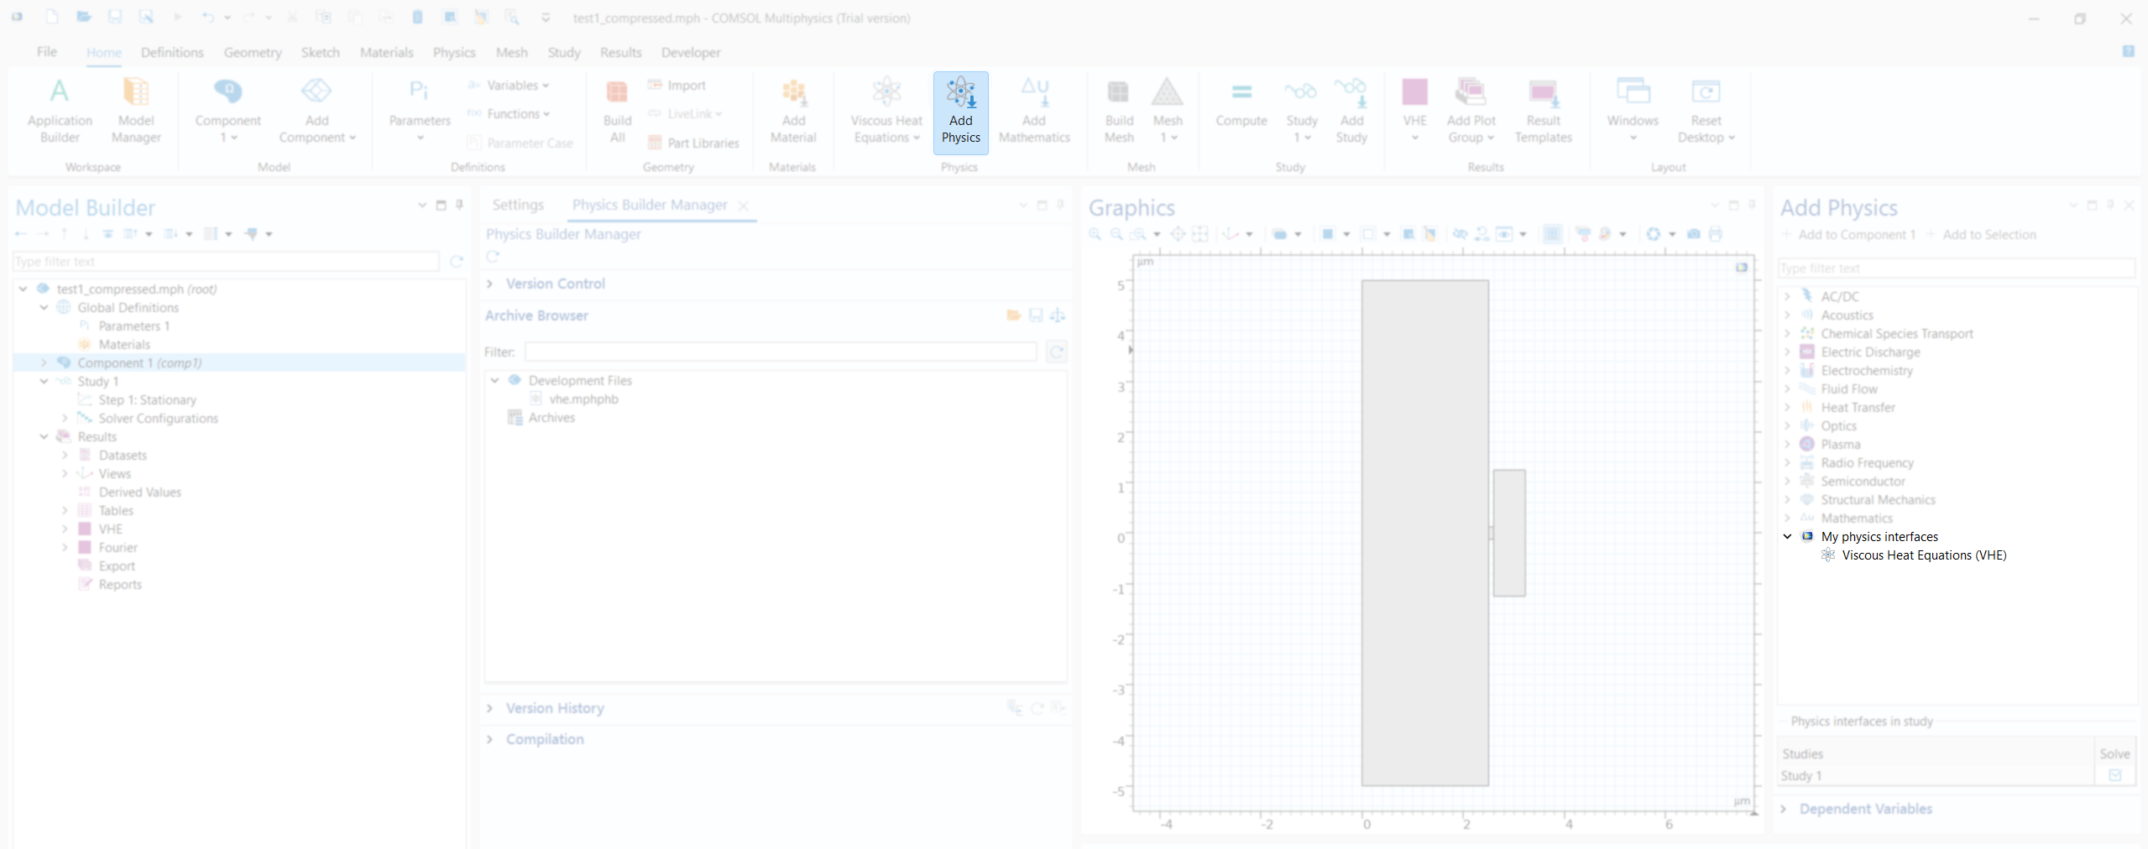Screen dimensions: 2148x849
Task: Select the Archives node
Action: point(551,418)
